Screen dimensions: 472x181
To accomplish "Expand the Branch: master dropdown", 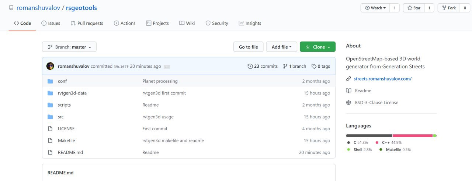I will click(69, 47).
